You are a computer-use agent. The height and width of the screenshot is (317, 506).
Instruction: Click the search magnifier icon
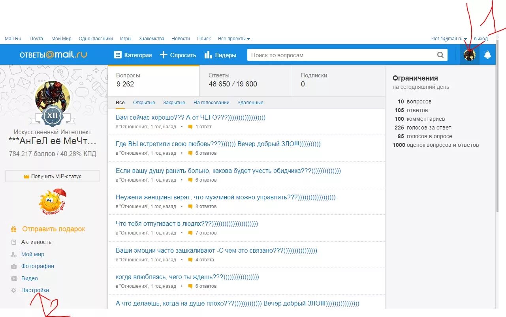point(440,55)
